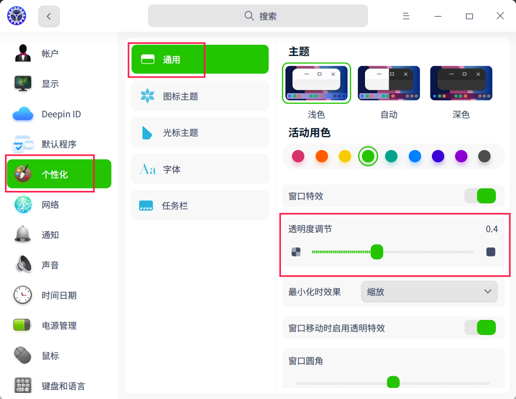Click the 电源管理 label text
Image resolution: width=516 pixels, height=399 pixels.
coord(59,325)
